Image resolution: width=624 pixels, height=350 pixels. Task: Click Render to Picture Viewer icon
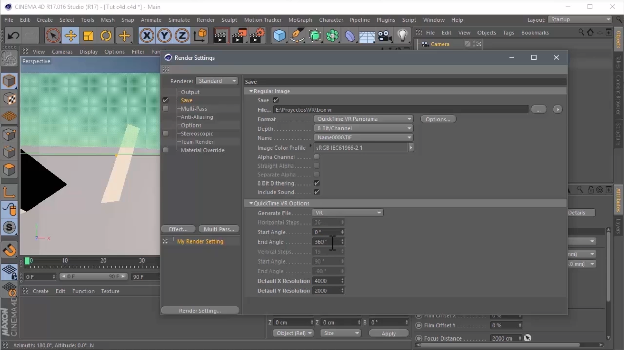coord(239,36)
